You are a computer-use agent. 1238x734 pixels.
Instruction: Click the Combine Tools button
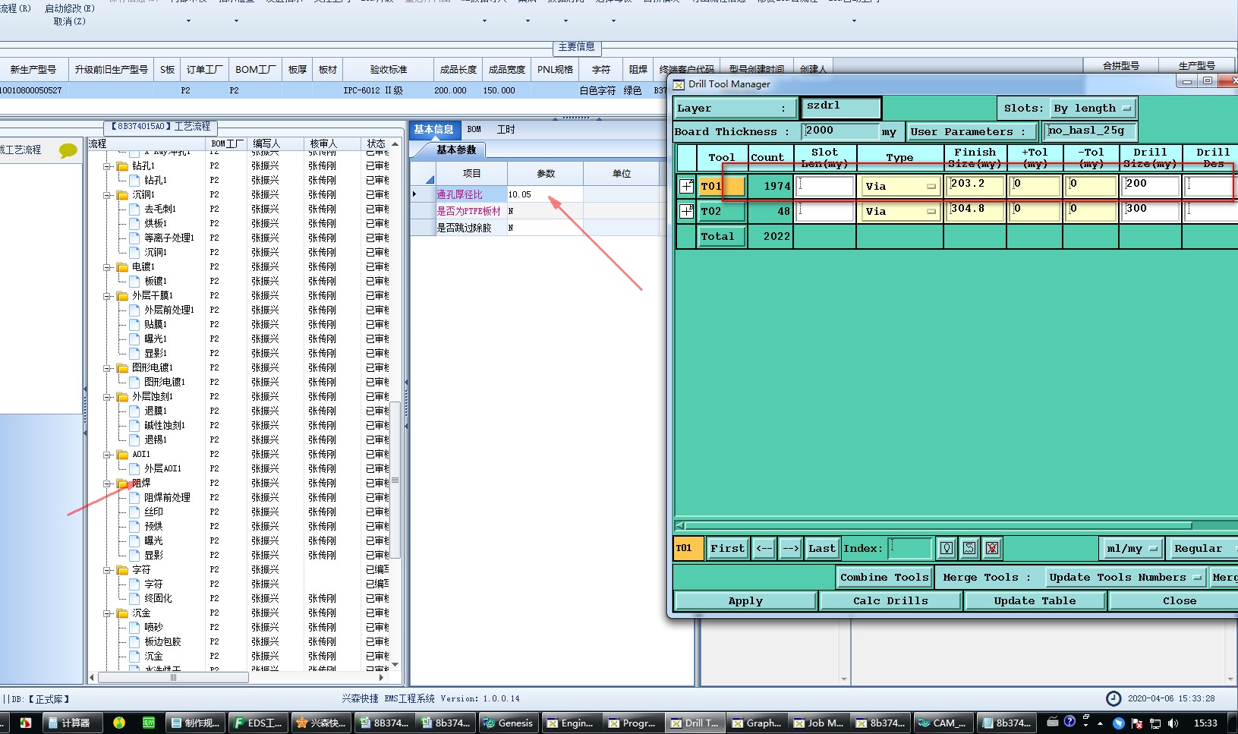pyautogui.click(x=884, y=578)
